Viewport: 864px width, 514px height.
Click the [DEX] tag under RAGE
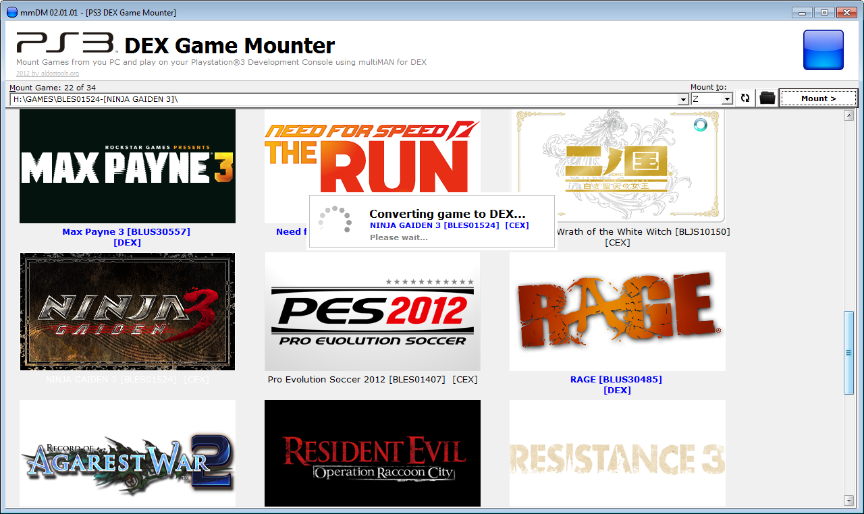tap(618, 390)
